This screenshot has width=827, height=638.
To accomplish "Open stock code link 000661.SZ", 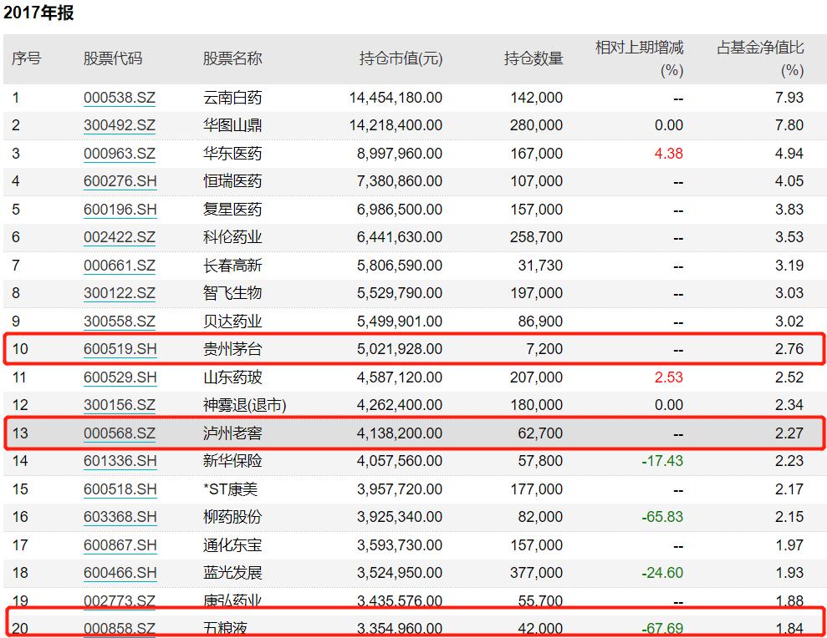I will point(120,266).
